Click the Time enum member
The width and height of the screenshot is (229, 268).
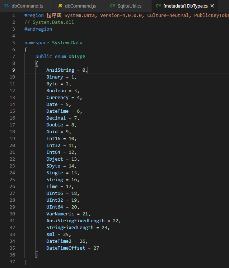[52, 186]
